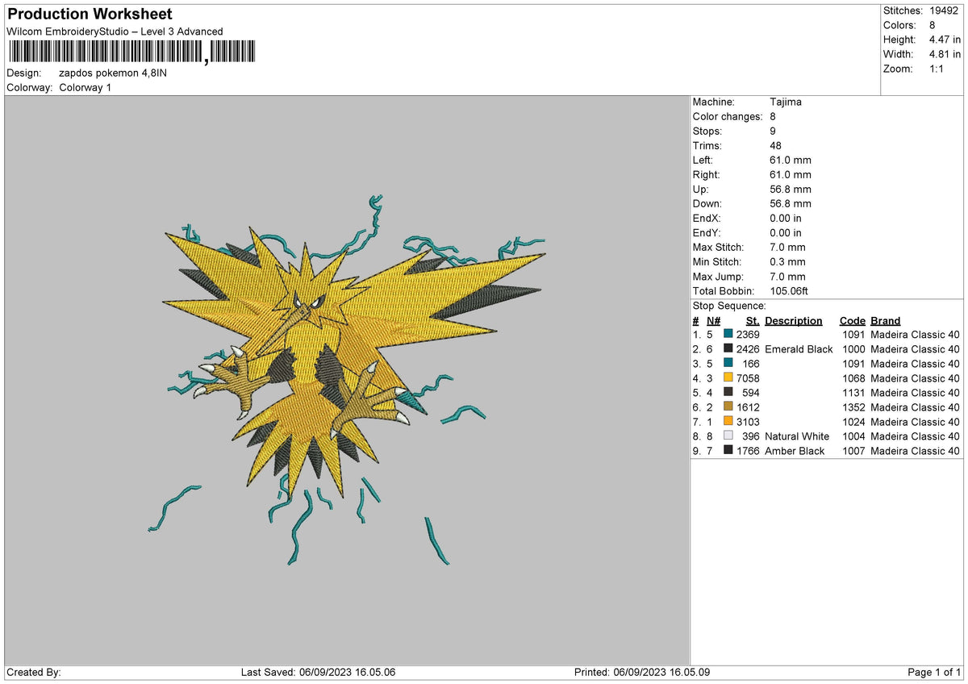
Task: Click the Trims value 48
Action: [x=776, y=146]
